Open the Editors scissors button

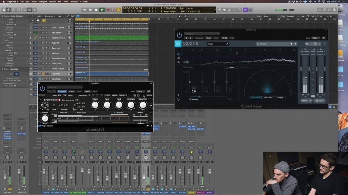pos(34,10)
